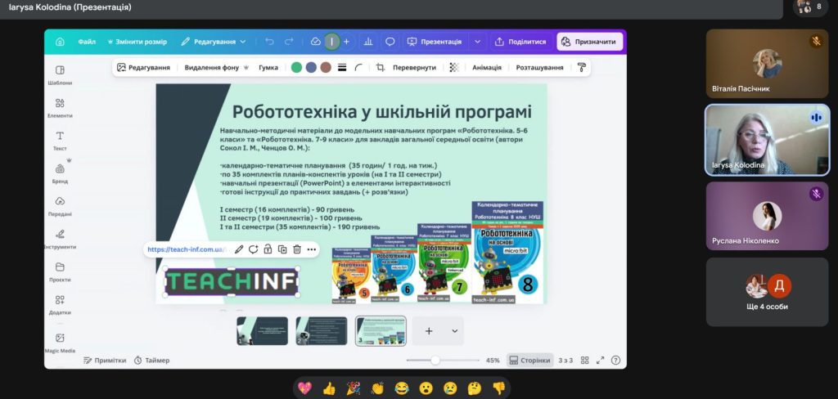This screenshot has width=838, height=399.
Task: Open the Magic Media sidebar tool
Action: [x=60, y=342]
